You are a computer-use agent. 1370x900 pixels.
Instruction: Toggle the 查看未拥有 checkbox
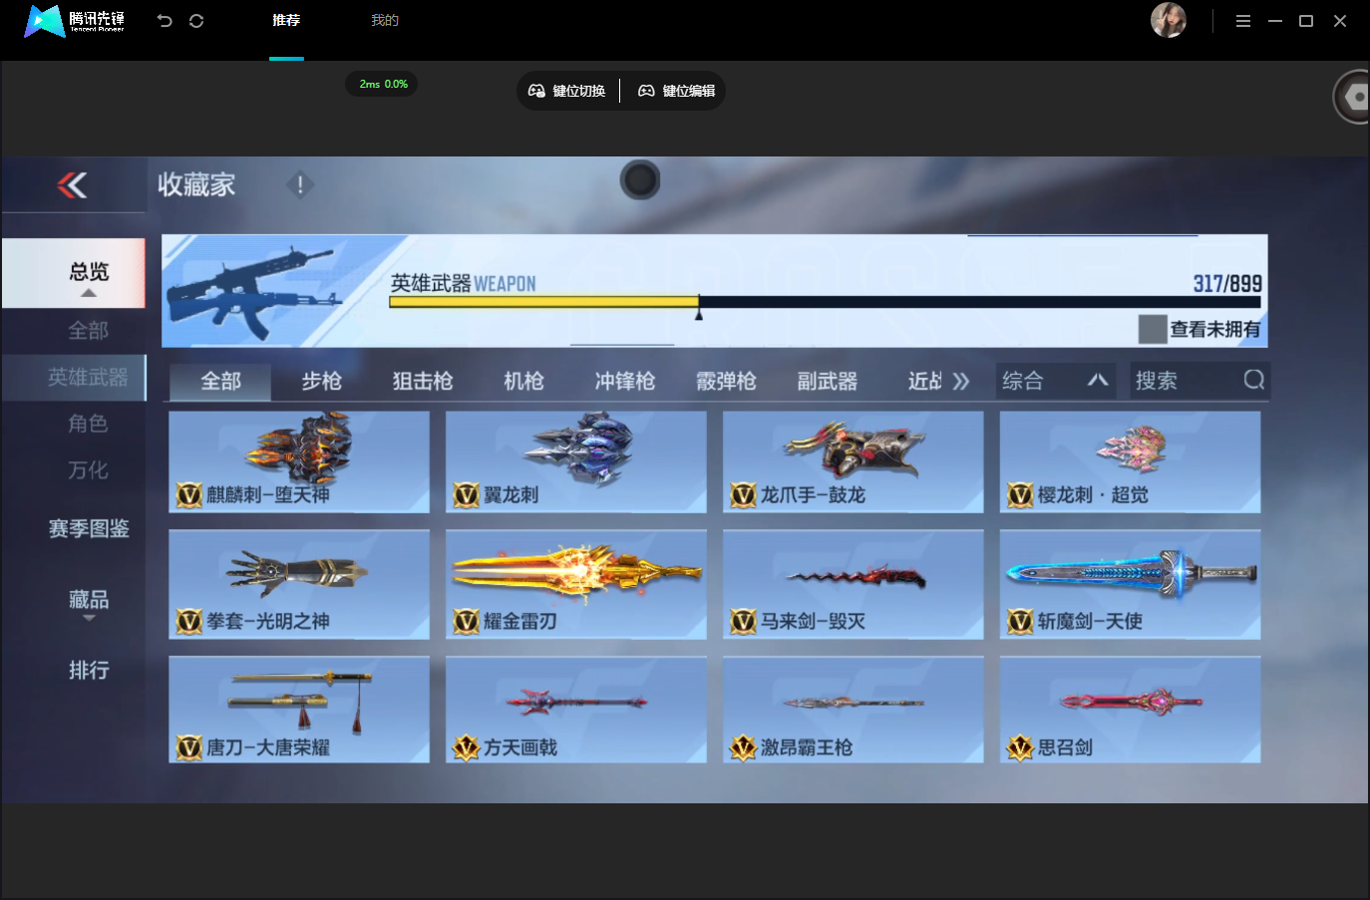coord(1153,329)
